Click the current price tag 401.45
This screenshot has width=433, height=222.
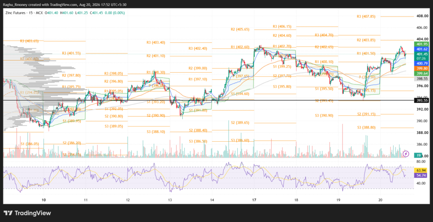coord(422,54)
